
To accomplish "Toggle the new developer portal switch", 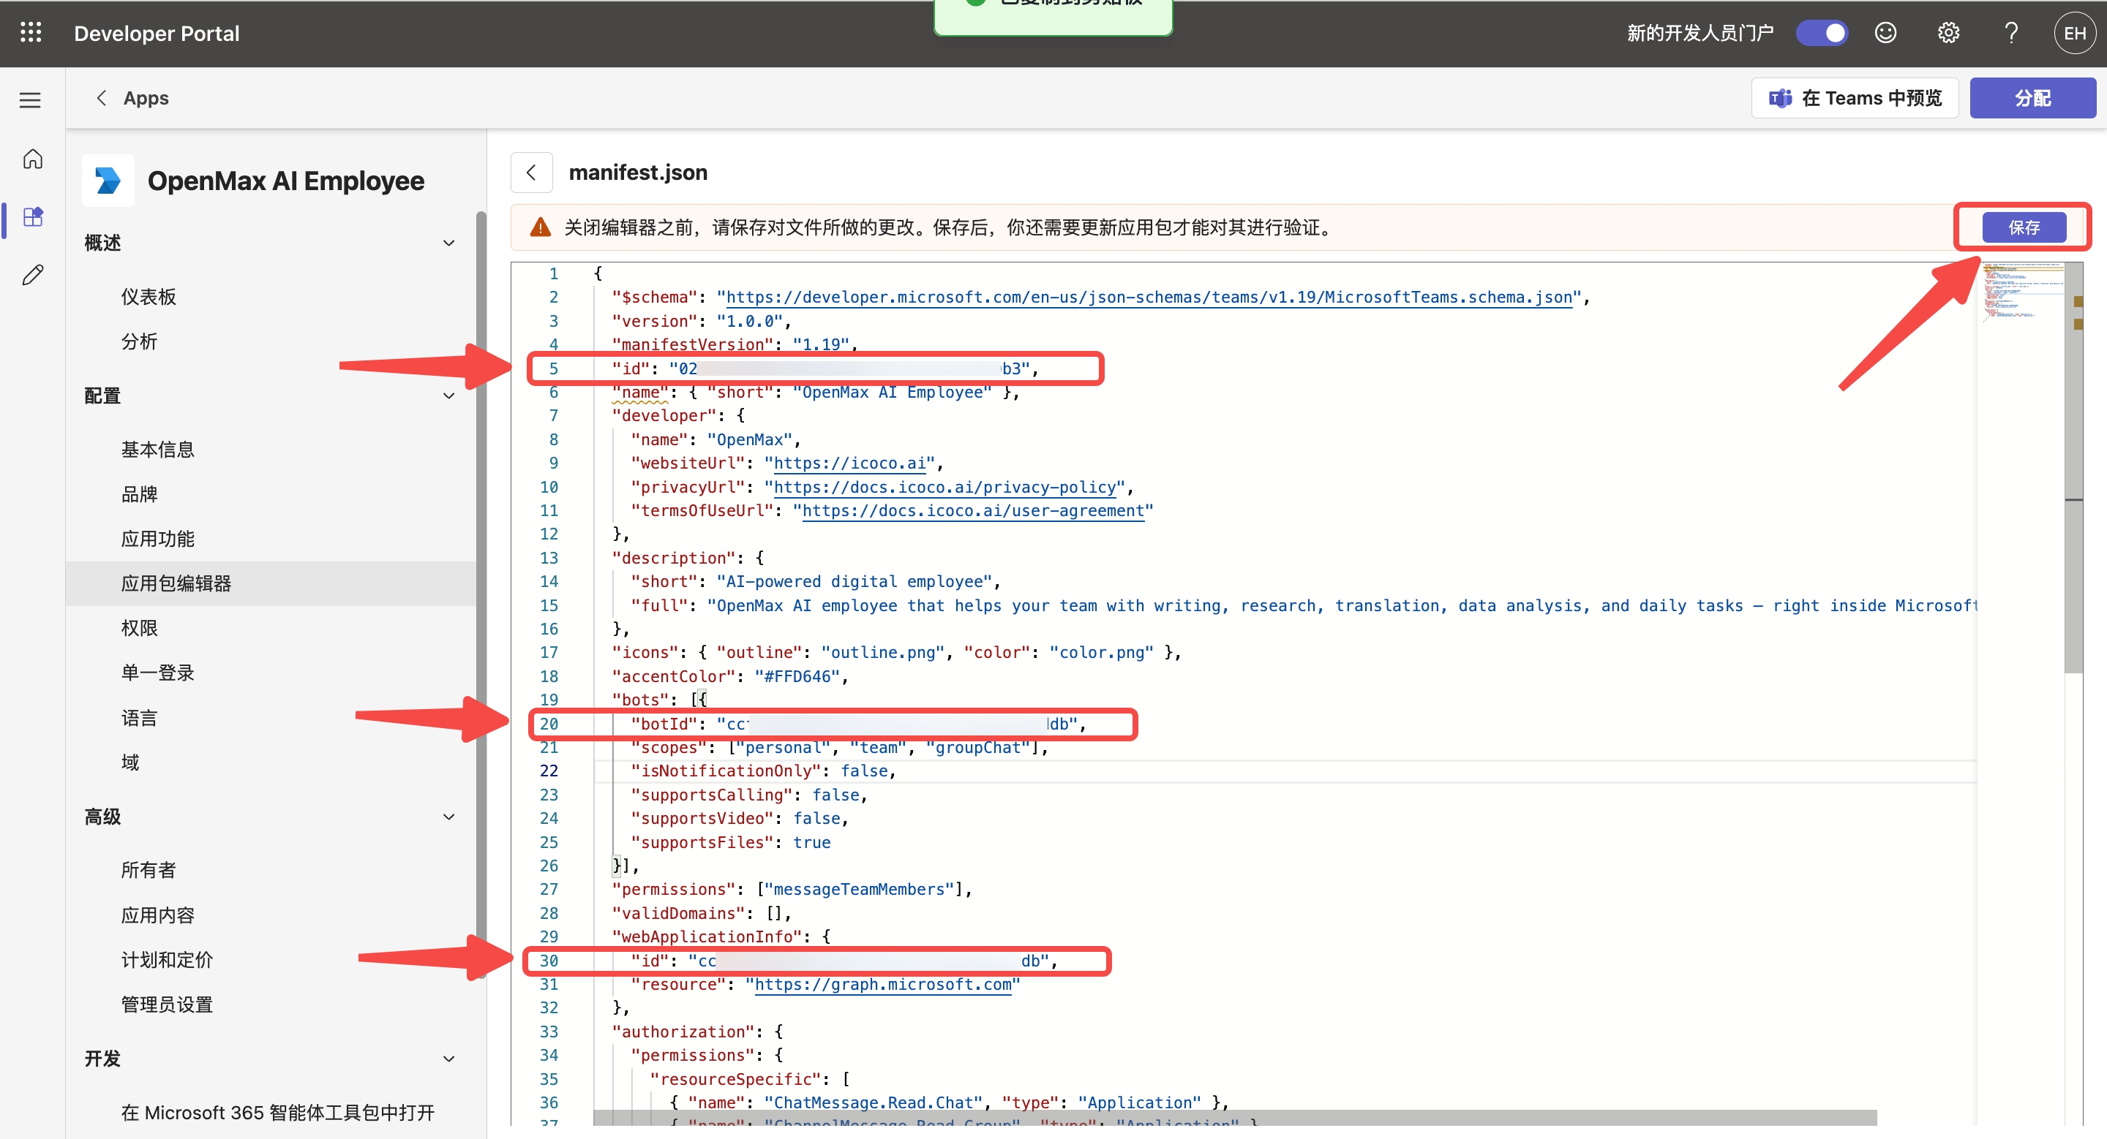I will coord(1822,33).
